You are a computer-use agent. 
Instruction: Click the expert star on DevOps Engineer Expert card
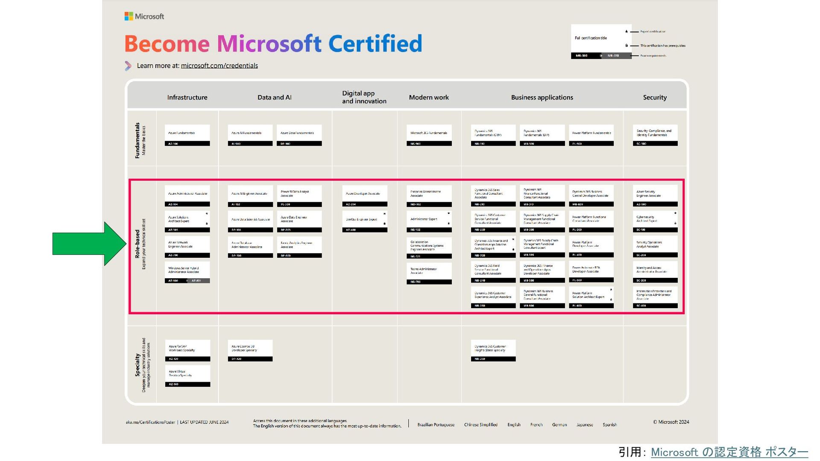(384, 213)
